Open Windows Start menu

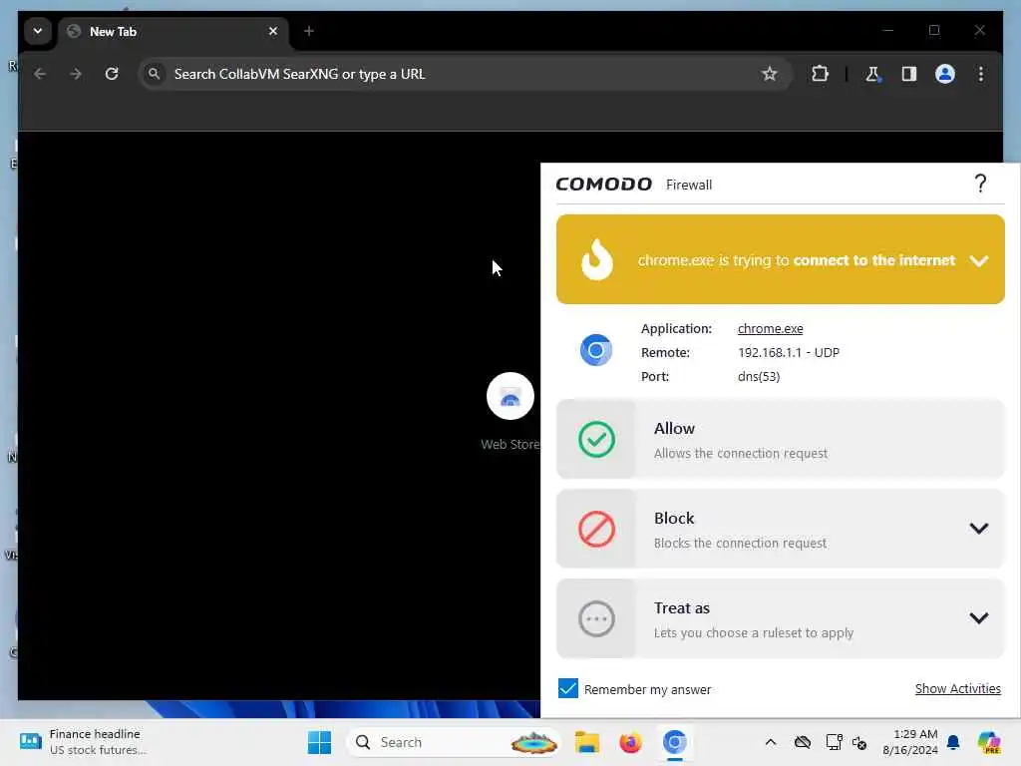click(319, 742)
